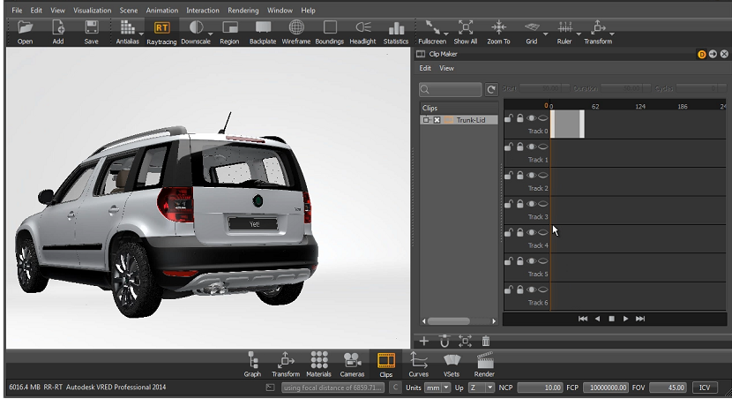Open the Fullscreen dropdown arrow
The image size is (732, 399).
click(x=446, y=34)
